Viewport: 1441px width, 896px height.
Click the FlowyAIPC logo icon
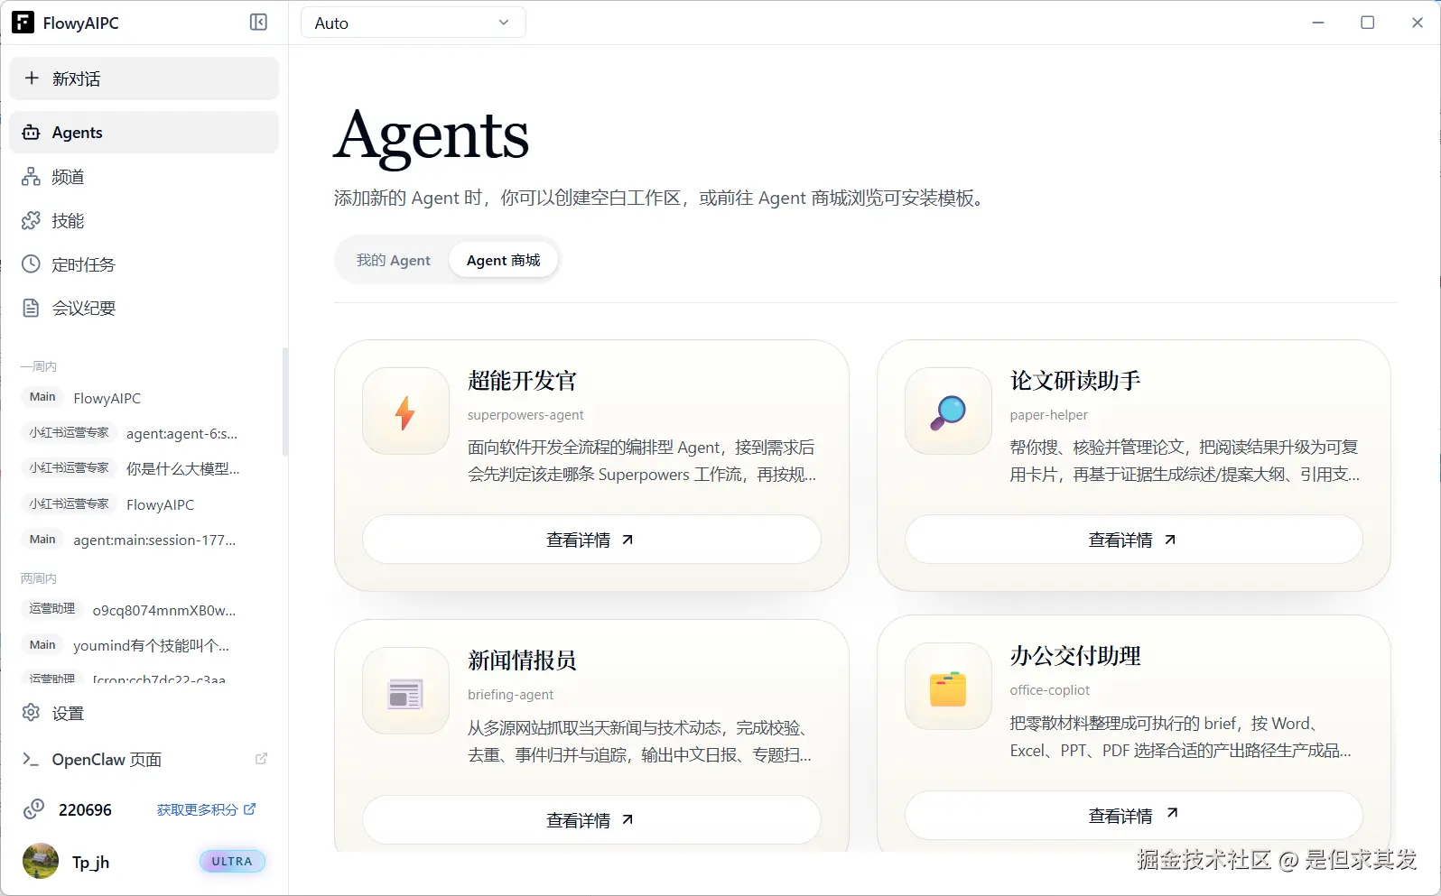(x=23, y=23)
